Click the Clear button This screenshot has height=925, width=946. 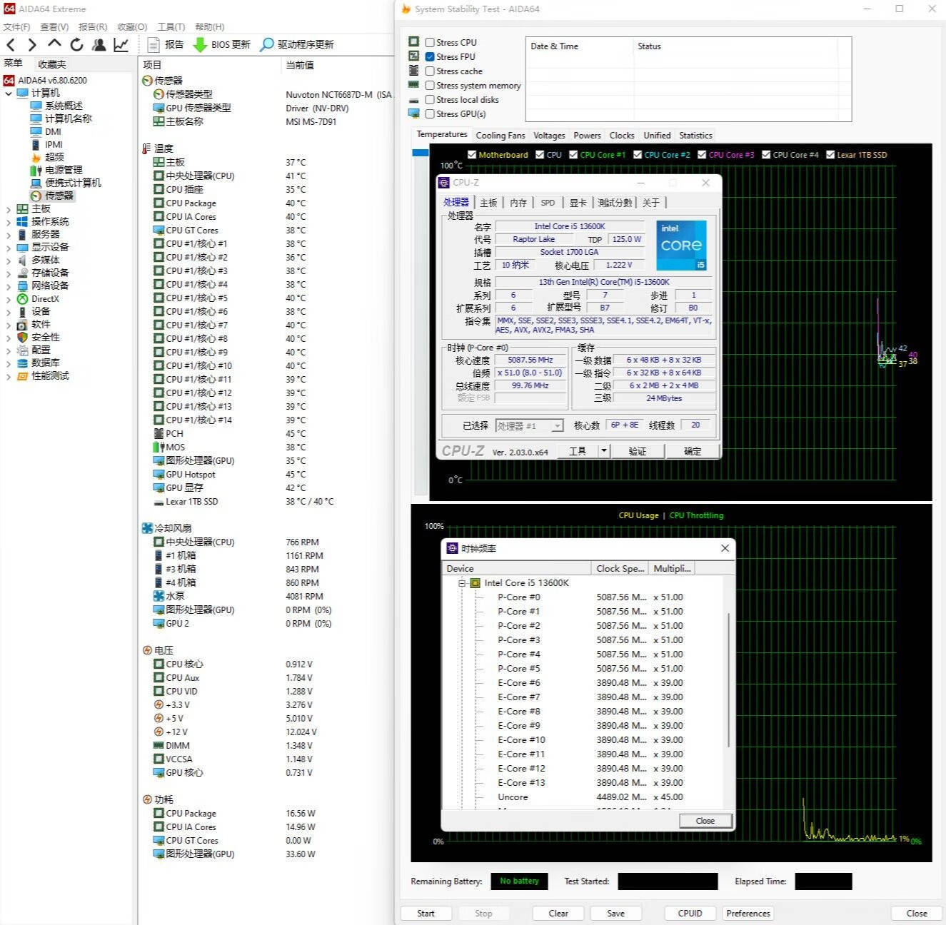[x=558, y=914]
